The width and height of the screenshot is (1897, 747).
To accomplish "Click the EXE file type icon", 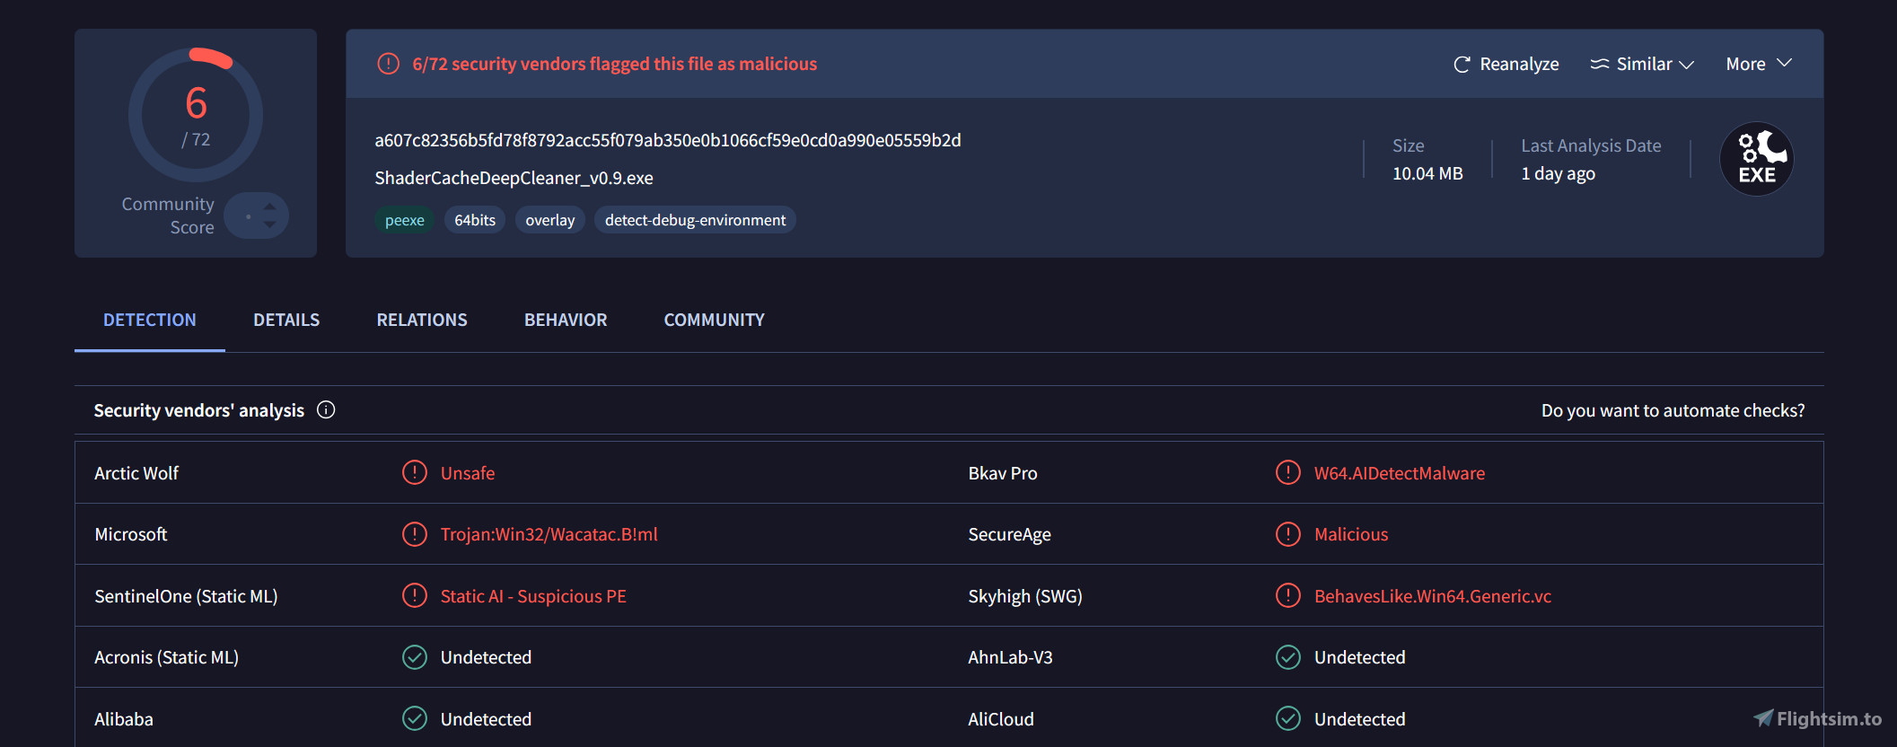I will coord(1756,159).
